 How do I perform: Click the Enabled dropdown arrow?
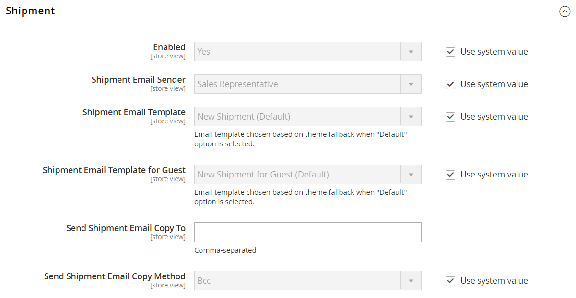click(x=411, y=52)
